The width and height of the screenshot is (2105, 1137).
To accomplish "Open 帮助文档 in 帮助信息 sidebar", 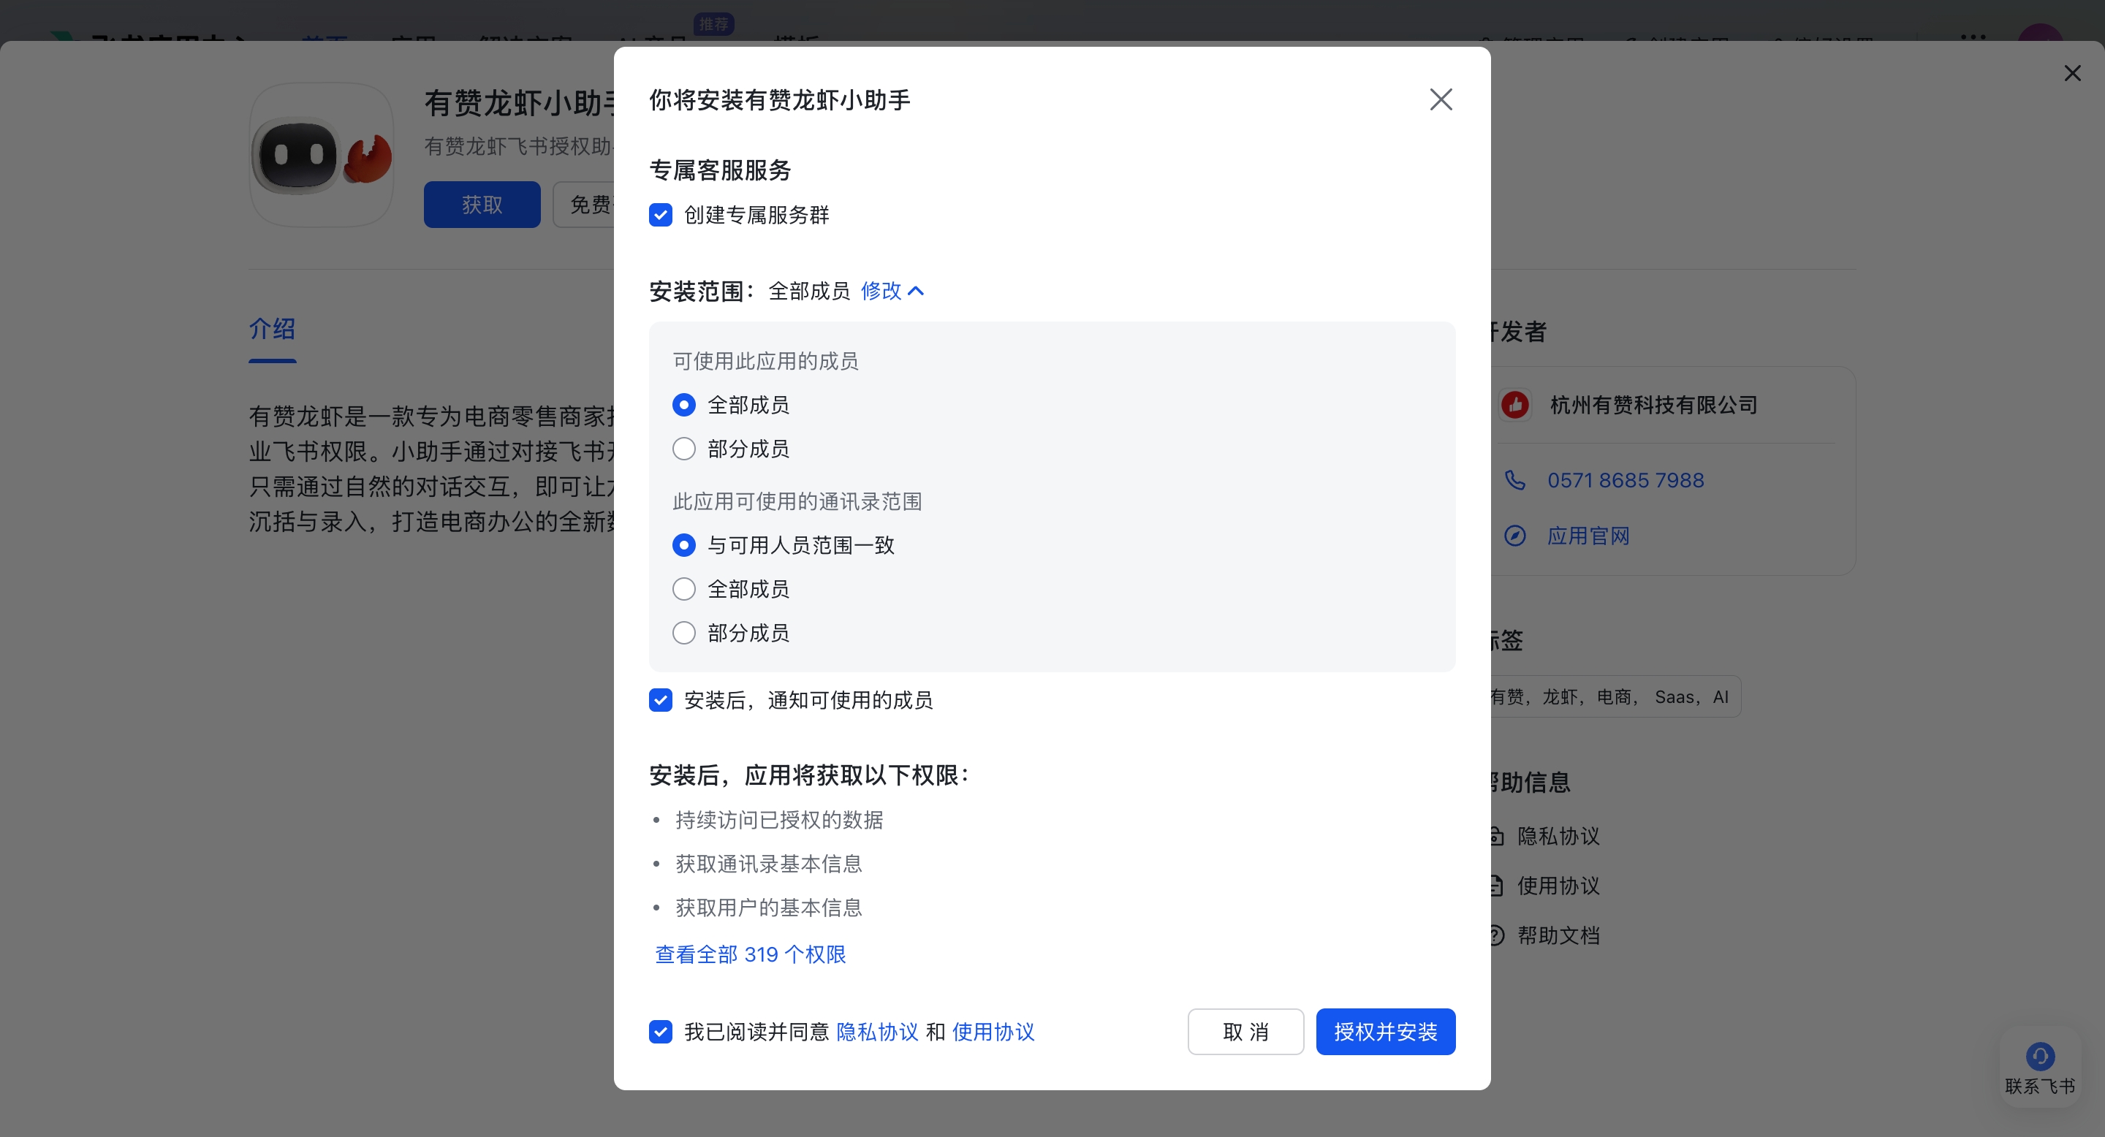I will (x=1558, y=935).
